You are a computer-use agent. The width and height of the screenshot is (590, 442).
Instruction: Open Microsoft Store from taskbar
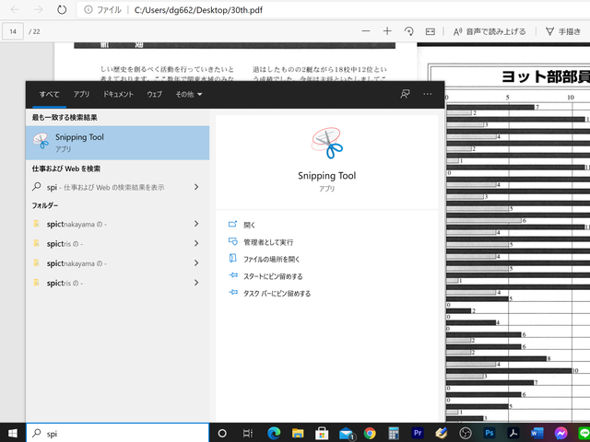click(322, 433)
